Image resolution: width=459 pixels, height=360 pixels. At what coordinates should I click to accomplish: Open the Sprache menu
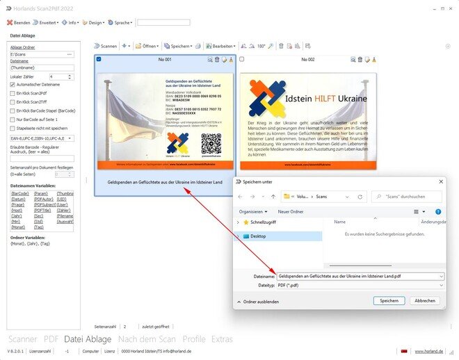pyautogui.click(x=120, y=22)
